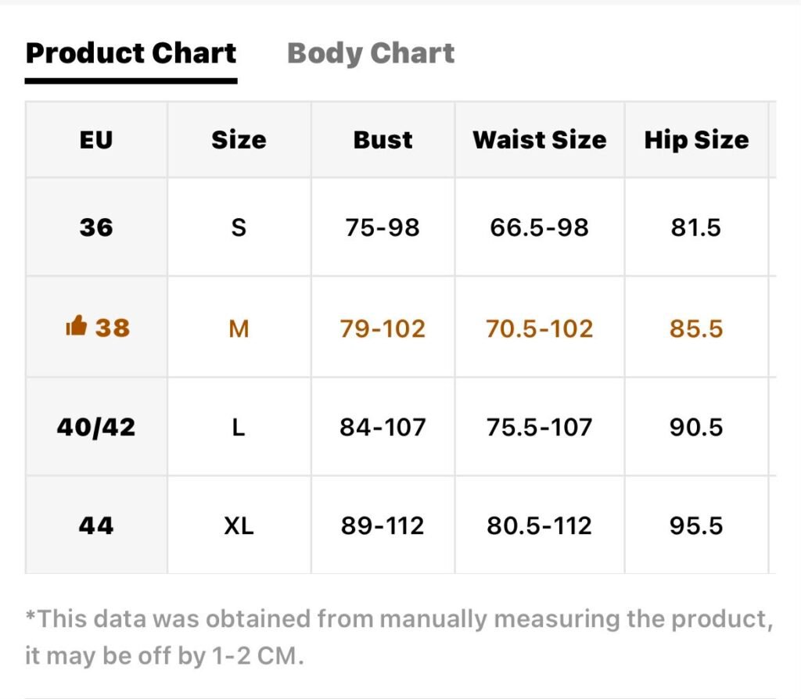Select the recommended EU 38 row
801x699 pixels.
[400, 327]
